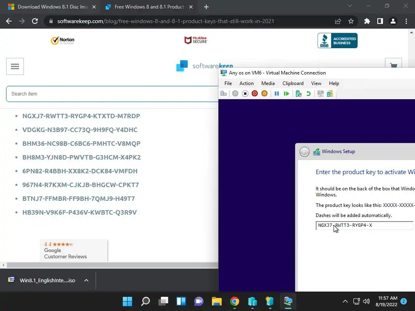Open Chrome tab search chevron
This screenshot has width=415, height=311.
point(350,6)
